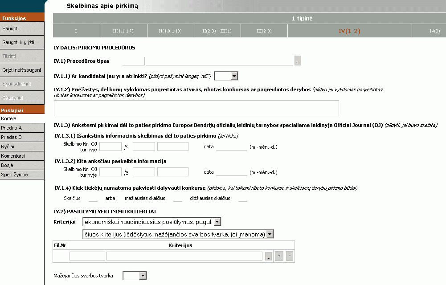Open the Priedas A page

[x=22, y=128]
